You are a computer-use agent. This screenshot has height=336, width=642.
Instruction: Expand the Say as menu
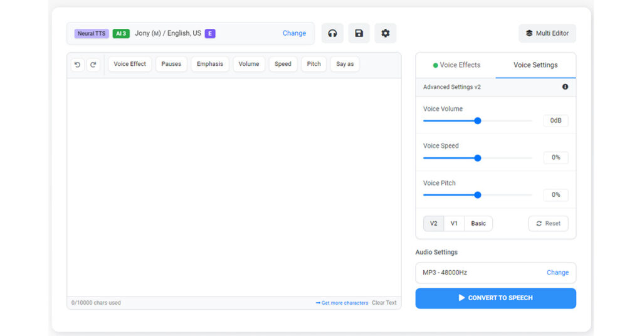tap(345, 64)
